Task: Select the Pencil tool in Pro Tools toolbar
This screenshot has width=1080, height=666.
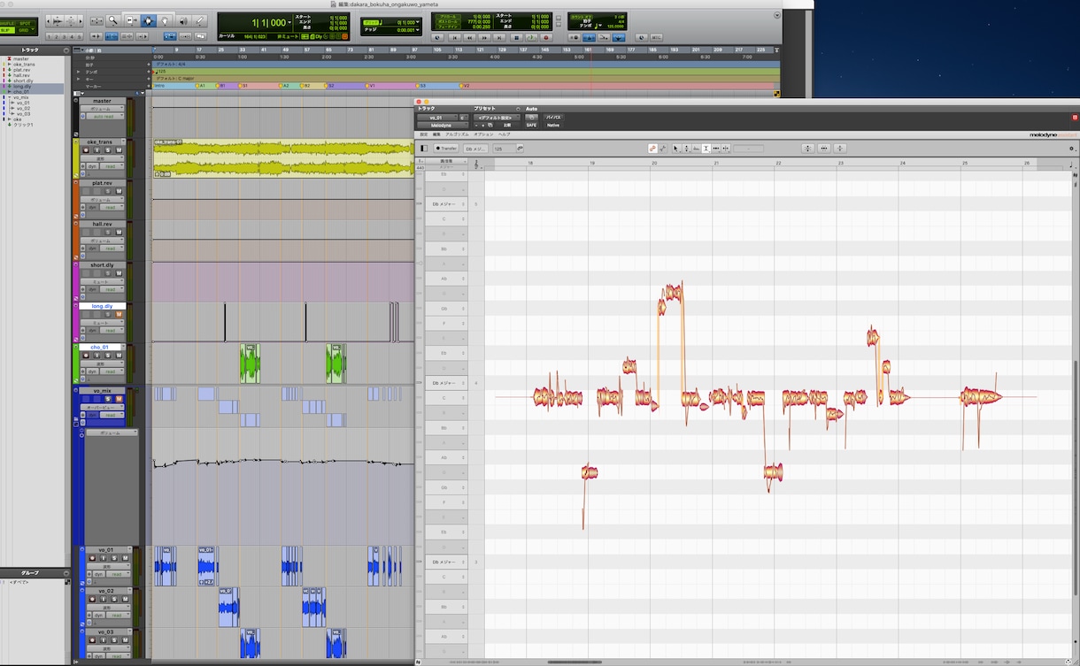Action: coord(199,20)
